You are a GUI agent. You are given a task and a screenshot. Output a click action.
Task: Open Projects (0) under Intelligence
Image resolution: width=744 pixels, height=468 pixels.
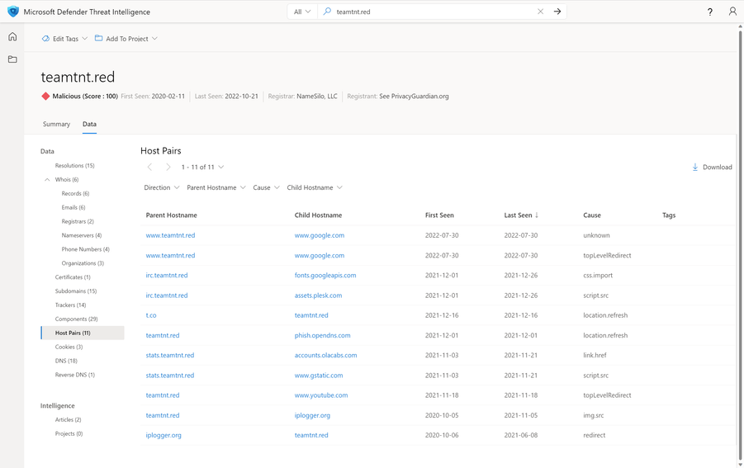click(x=69, y=433)
